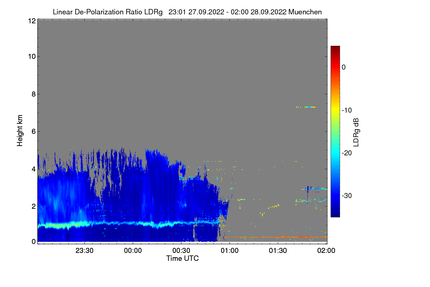The image size is (430, 287).
Task: Click the '02:00' time tick label
Action: click(x=326, y=251)
